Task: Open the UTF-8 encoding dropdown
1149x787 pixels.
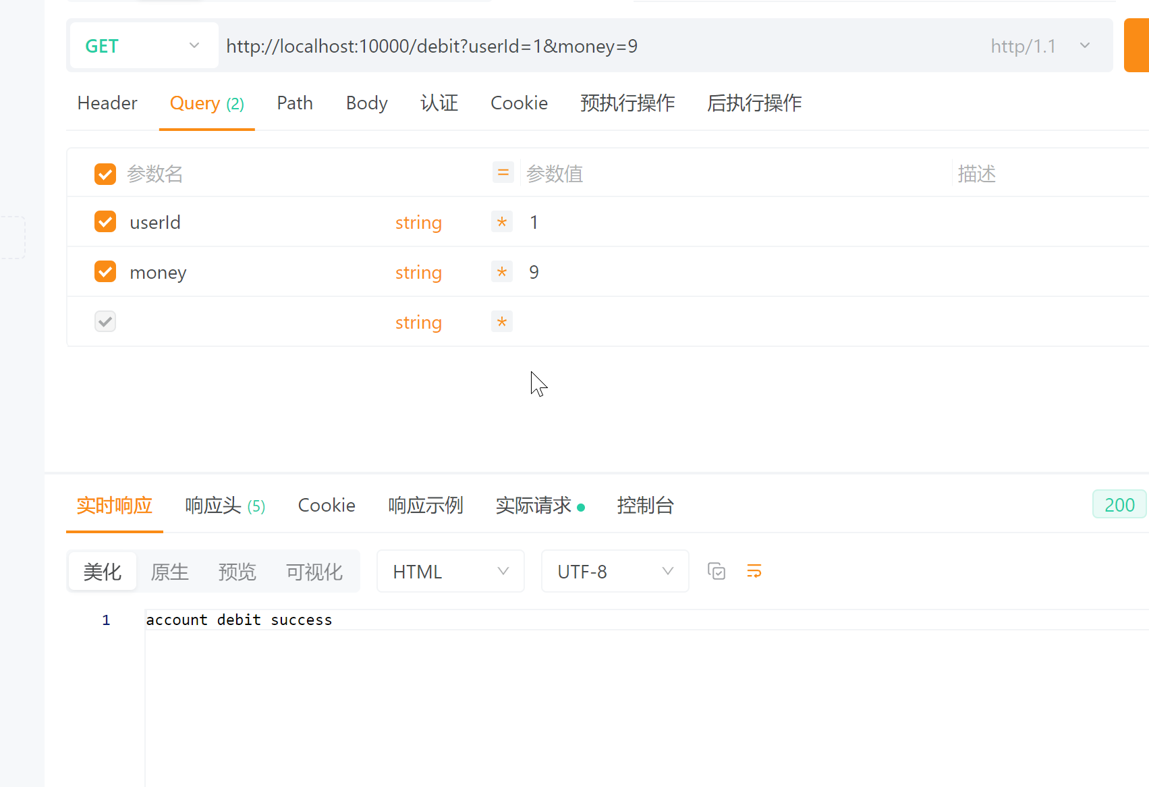Action: (x=615, y=571)
